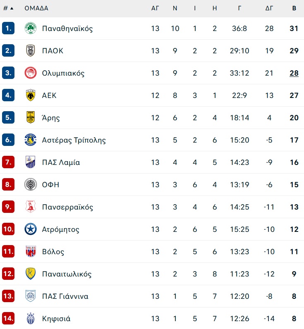
Task: Open the ΠΑΣ Γιάννινα team link
Action: 65,296
